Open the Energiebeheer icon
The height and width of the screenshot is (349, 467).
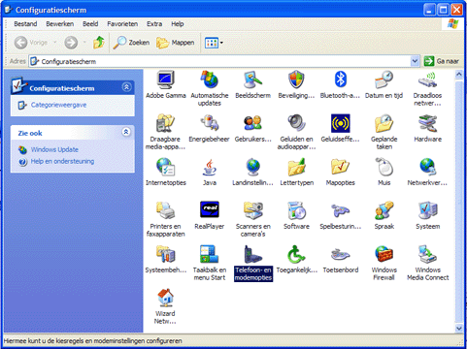pyautogui.click(x=210, y=123)
